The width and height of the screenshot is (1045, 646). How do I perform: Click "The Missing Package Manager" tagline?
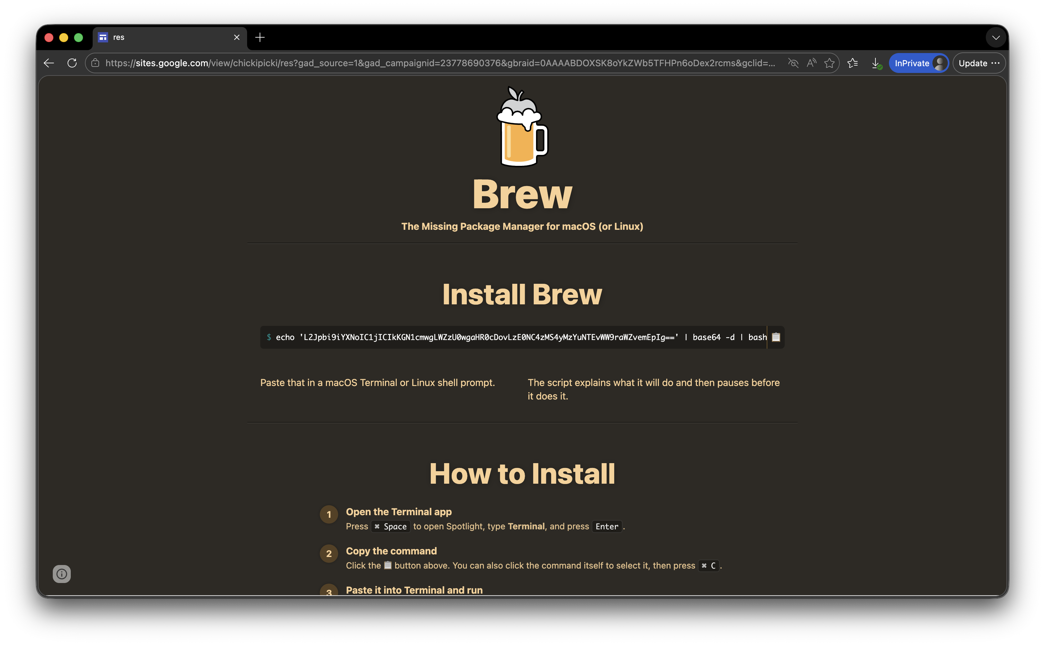pyautogui.click(x=522, y=227)
